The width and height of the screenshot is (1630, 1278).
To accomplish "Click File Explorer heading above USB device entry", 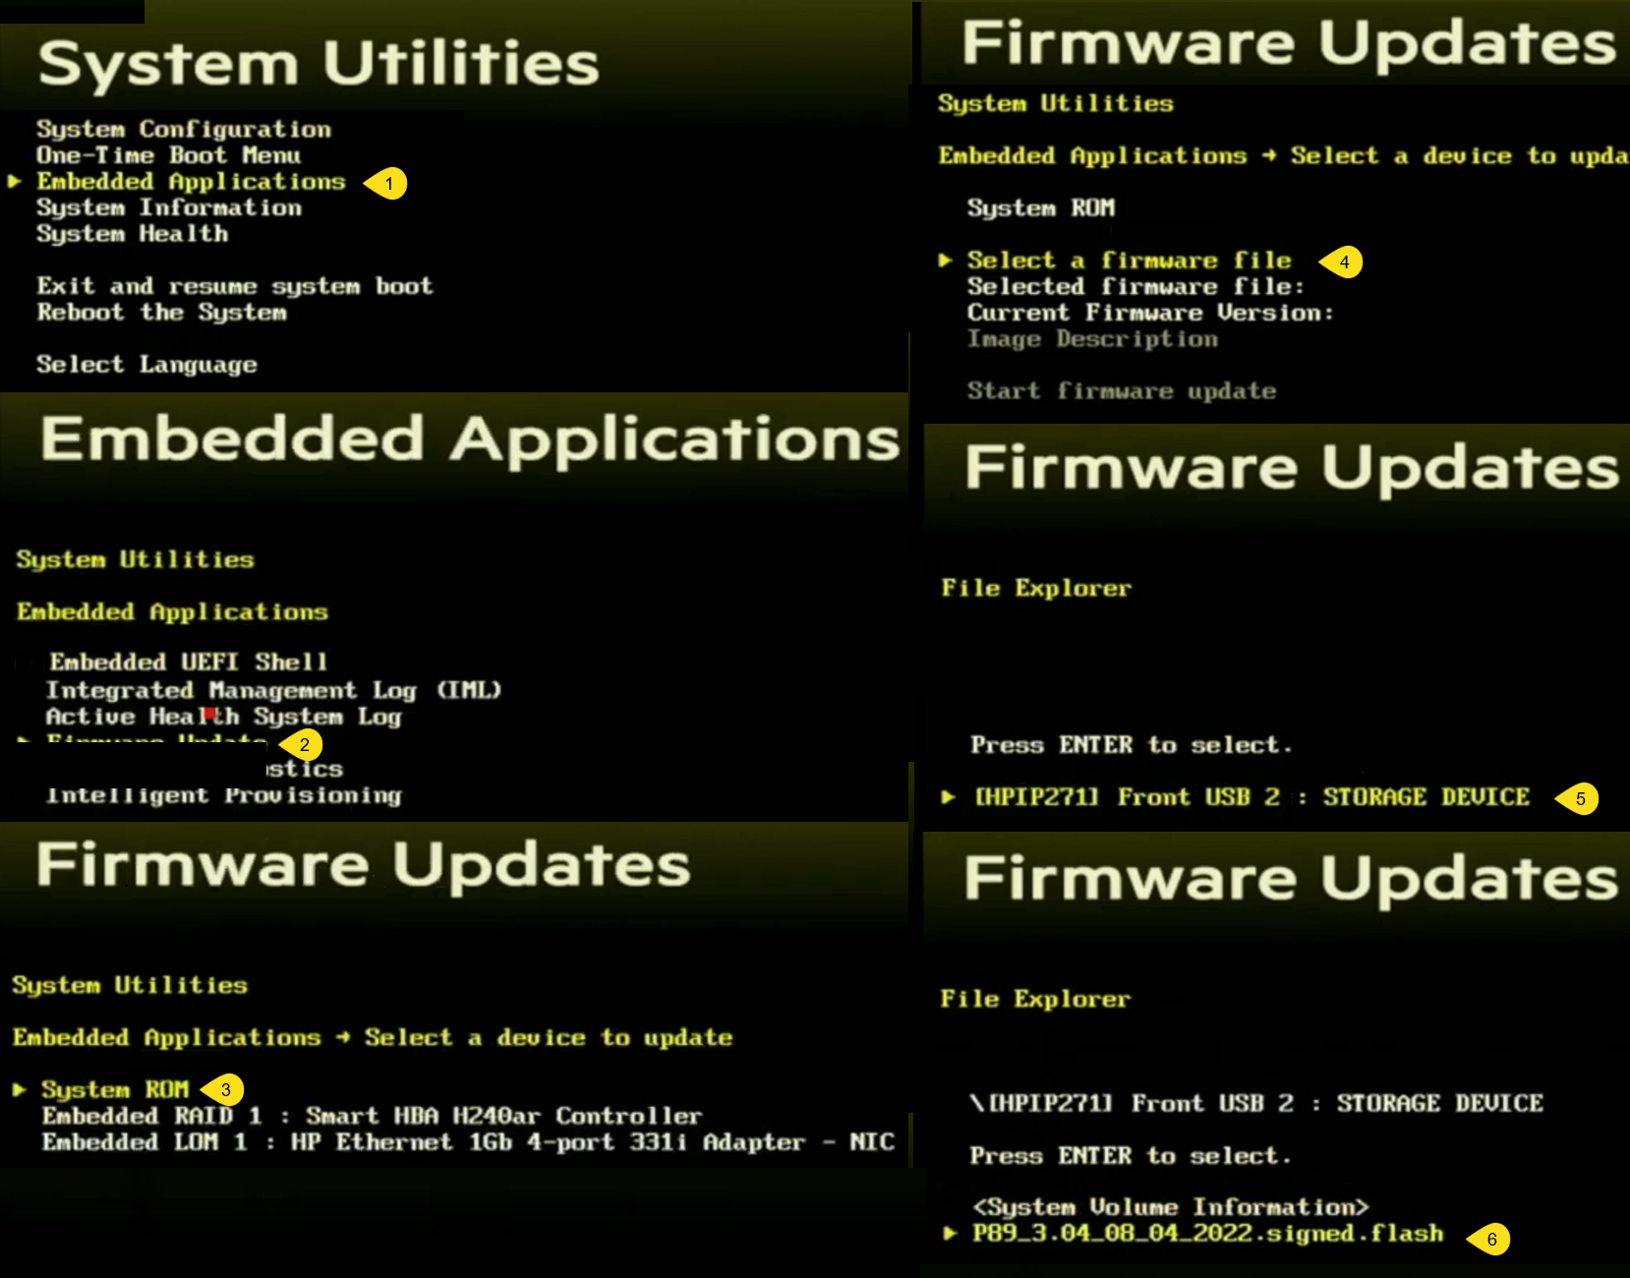I will point(1036,588).
